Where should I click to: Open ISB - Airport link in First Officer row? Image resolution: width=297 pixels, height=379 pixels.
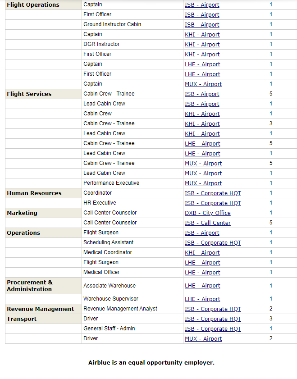point(202,15)
